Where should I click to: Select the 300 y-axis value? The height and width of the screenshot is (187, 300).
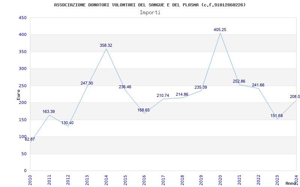(x=22, y=69)
